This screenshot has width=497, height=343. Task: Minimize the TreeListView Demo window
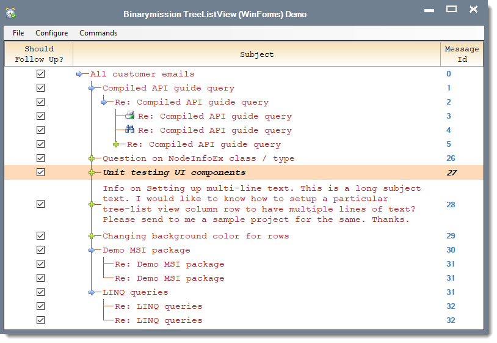point(429,10)
